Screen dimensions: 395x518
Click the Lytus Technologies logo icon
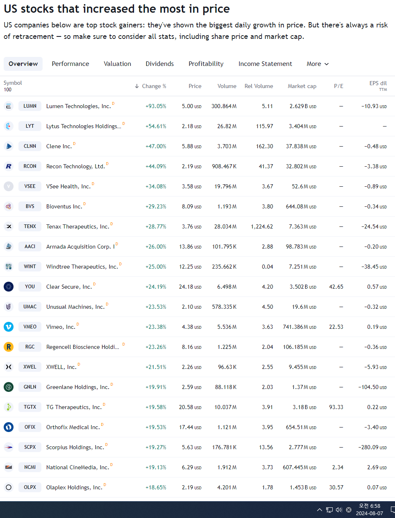pos(9,126)
